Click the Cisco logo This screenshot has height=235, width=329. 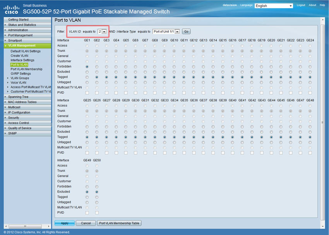11,10
